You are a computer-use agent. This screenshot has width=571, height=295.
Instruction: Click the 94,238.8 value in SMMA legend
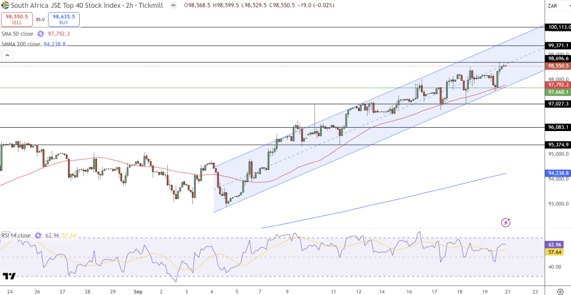click(x=55, y=44)
